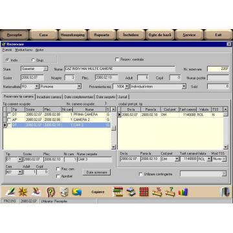The image size is (233, 233).
Task: Click the percent sign bed icon
Action: coord(157,192)
